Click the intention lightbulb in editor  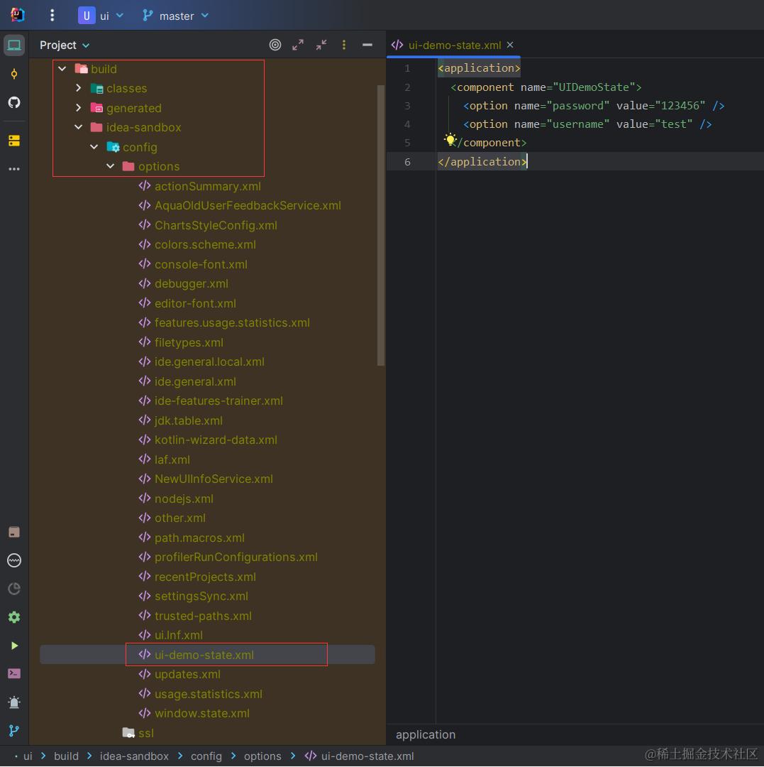[x=450, y=140]
